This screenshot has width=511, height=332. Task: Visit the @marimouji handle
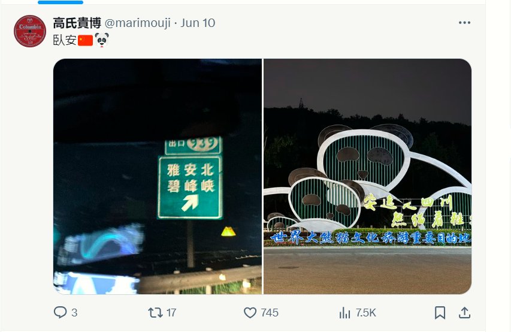tap(138, 23)
